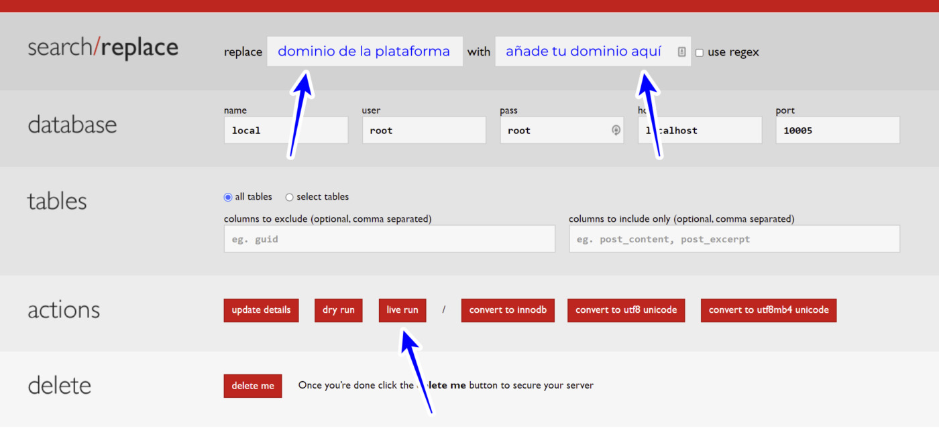Start a 'dry run'
Screen dimensions: 939x428
(338, 310)
